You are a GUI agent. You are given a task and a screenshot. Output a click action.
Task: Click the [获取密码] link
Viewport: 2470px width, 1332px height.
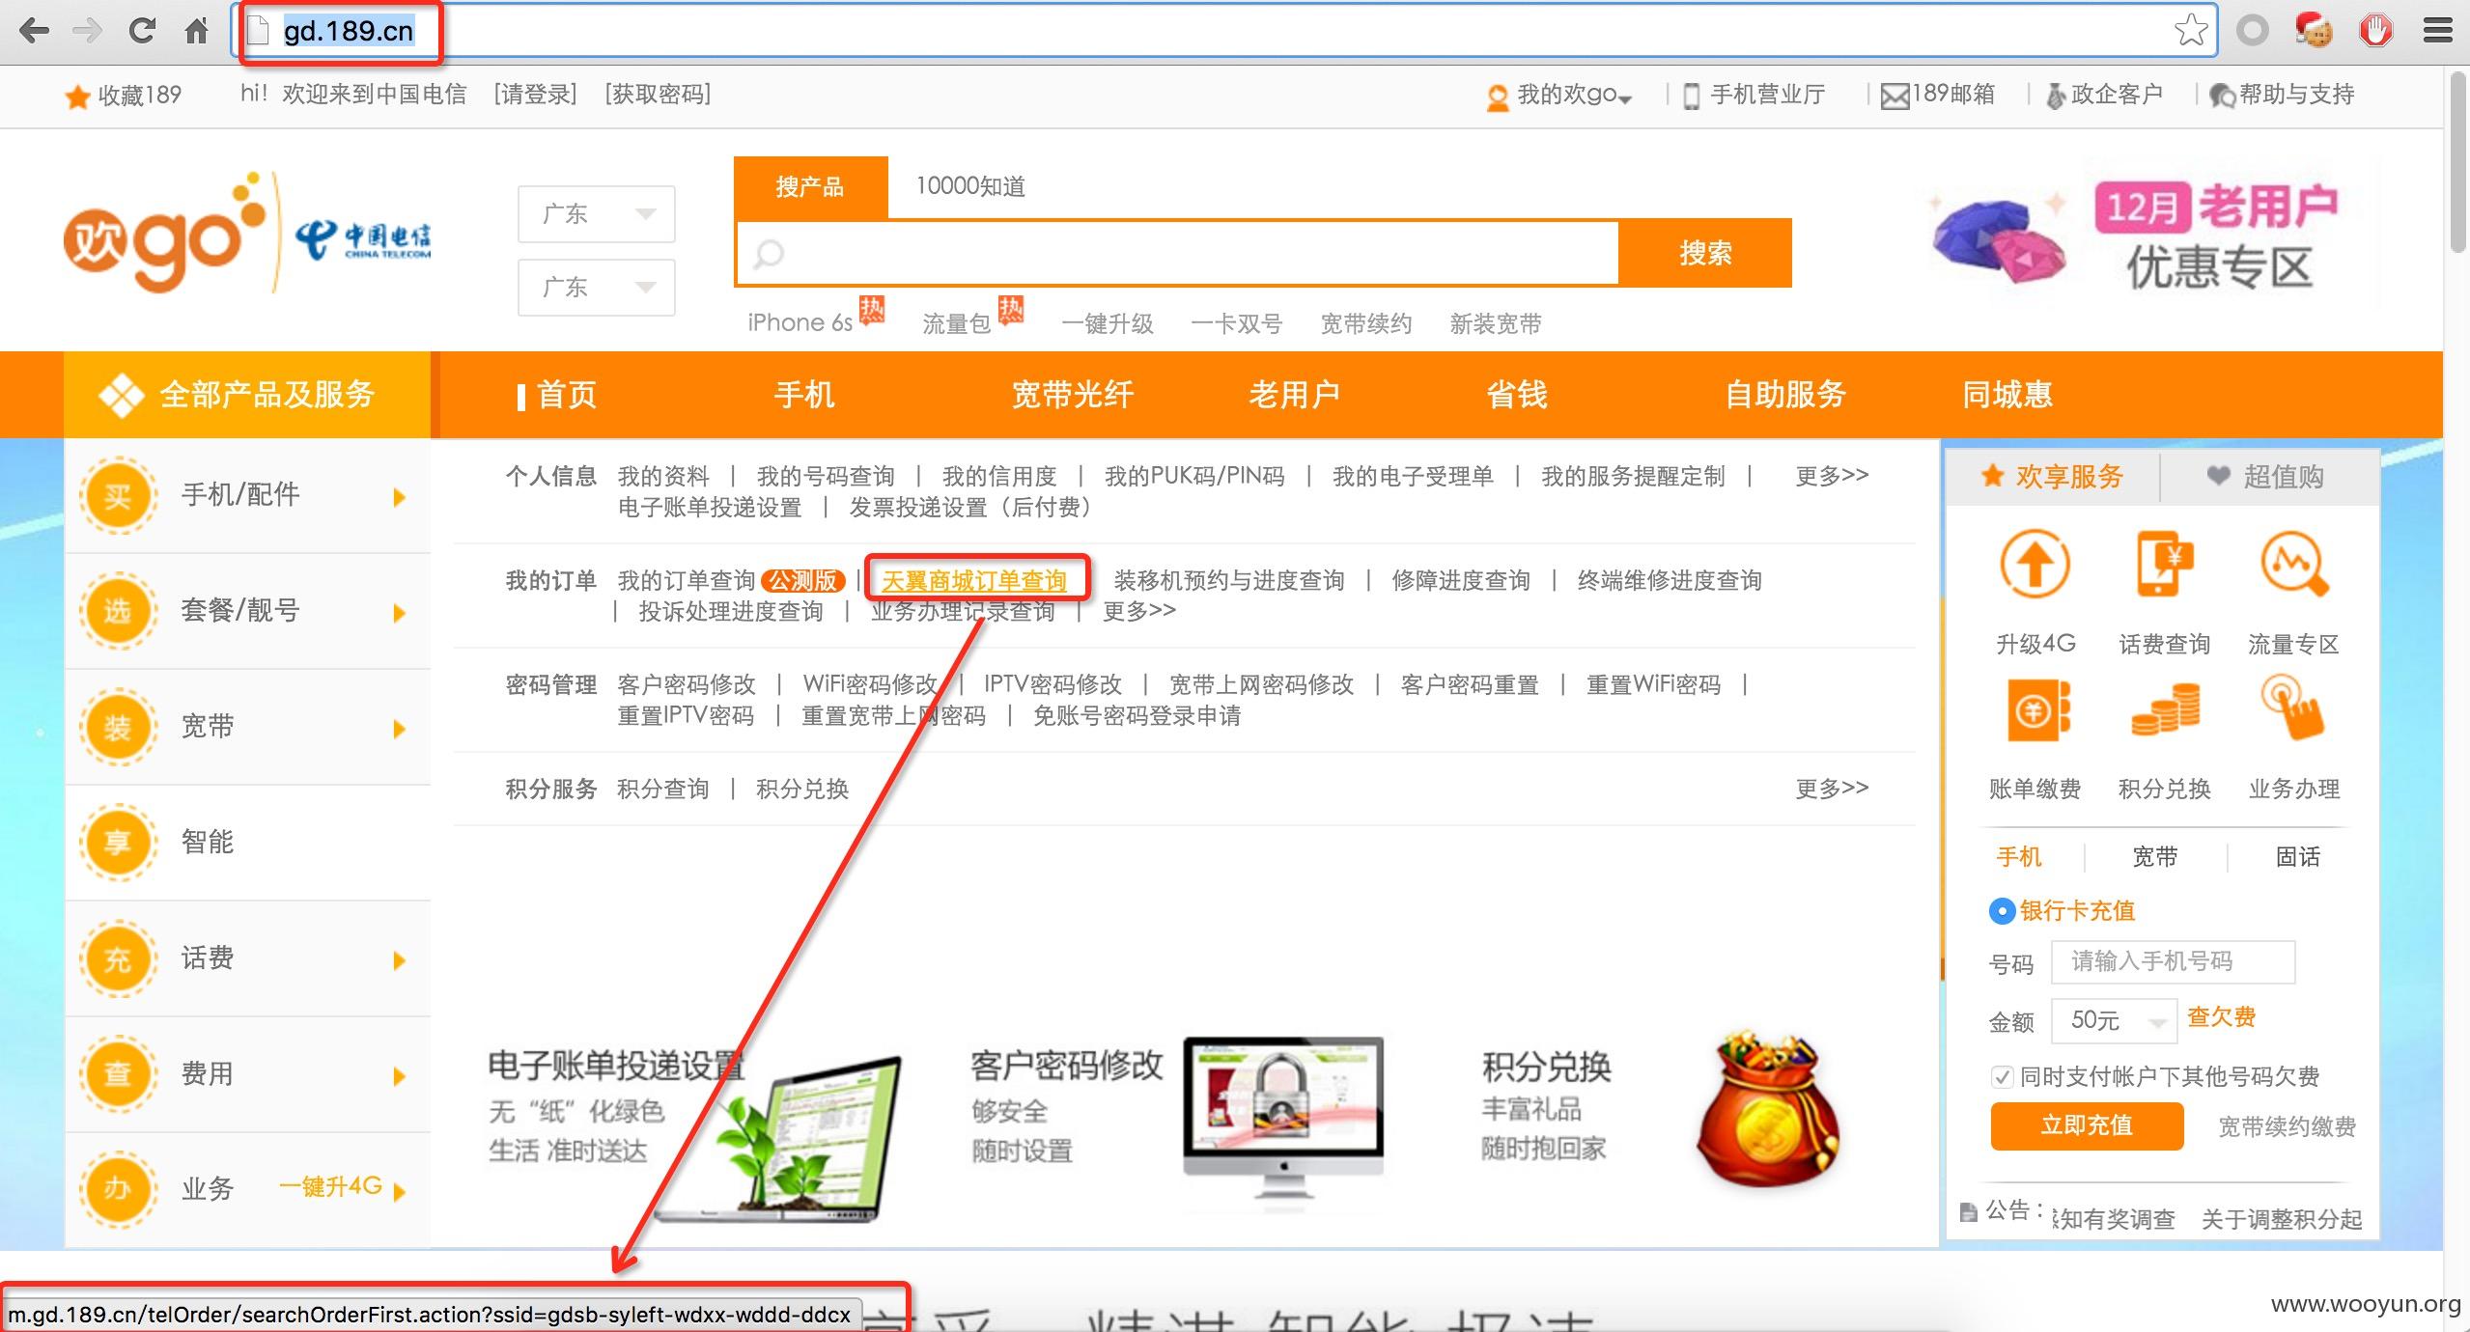click(x=658, y=95)
